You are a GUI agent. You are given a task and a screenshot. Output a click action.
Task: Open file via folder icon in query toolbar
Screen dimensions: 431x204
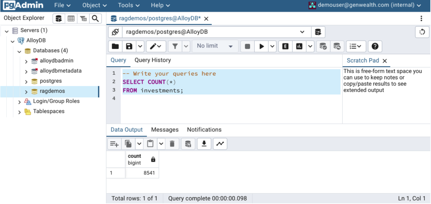[x=115, y=46]
